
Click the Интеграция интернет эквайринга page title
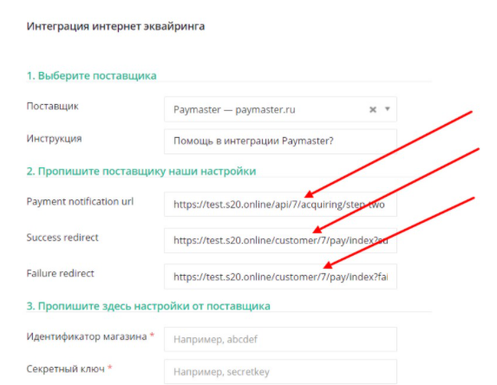115,26
